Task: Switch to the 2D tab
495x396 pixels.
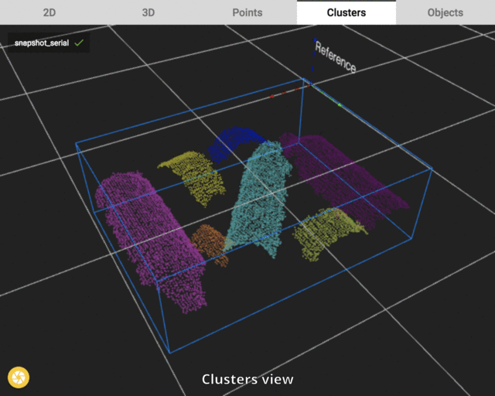Action: tap(49, 12)
